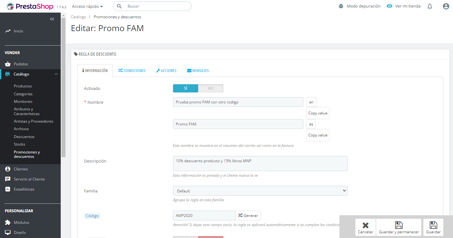Set Activado toggle to SÍ
This screenshot has height=238, width=453.
point(186,88)
